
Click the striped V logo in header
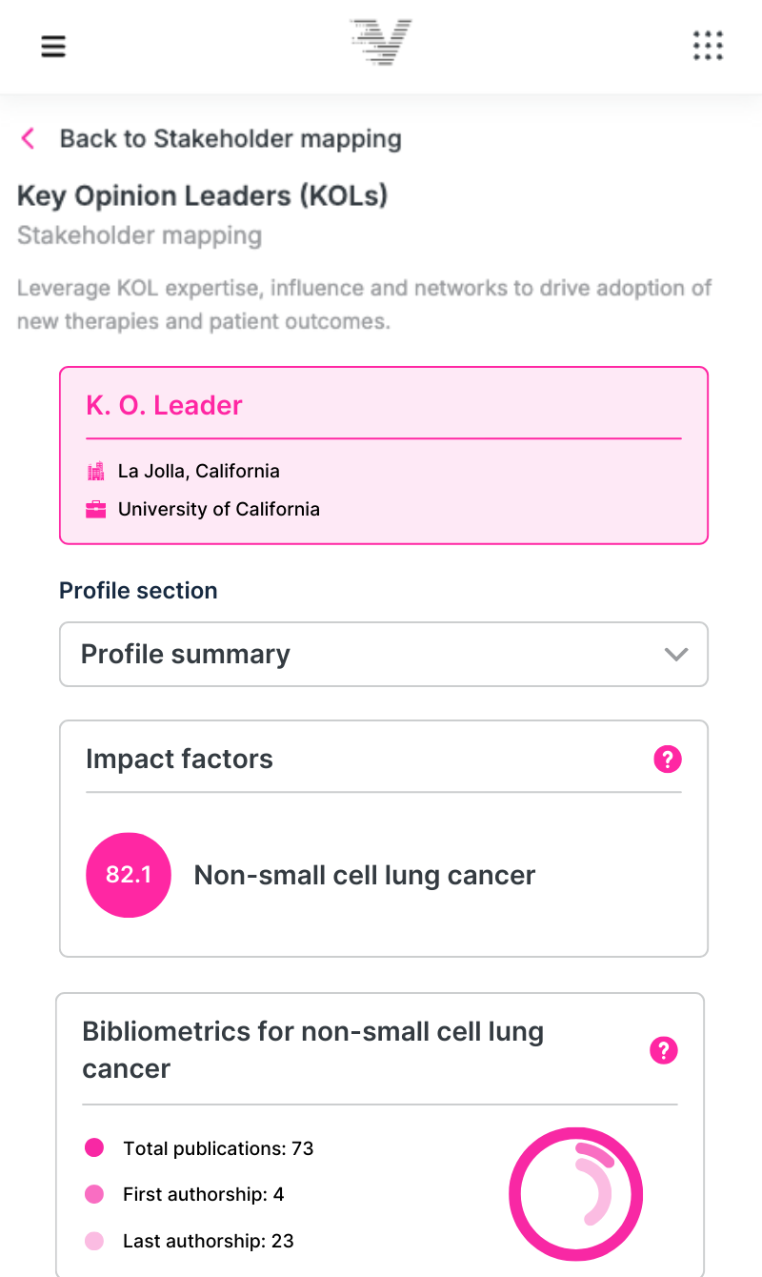click(x=381, y=43)
